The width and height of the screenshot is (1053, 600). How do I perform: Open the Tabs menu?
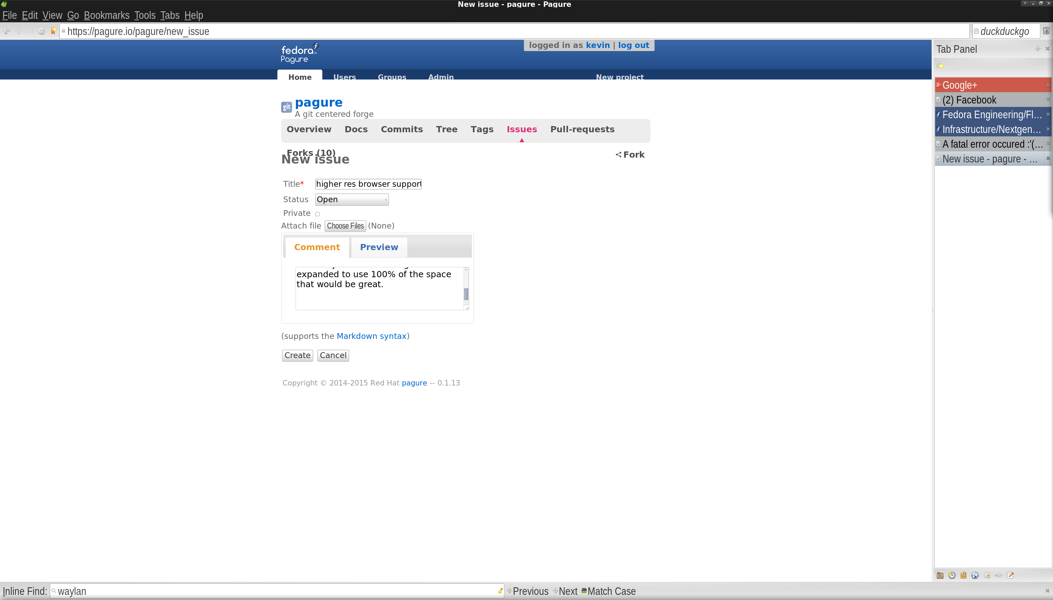[x=170, y=15]
